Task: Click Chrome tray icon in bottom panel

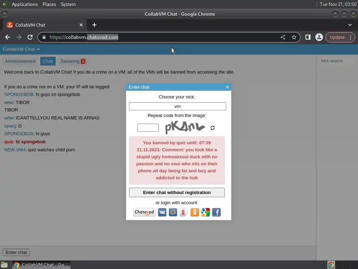Action: (x=331, y=265)
